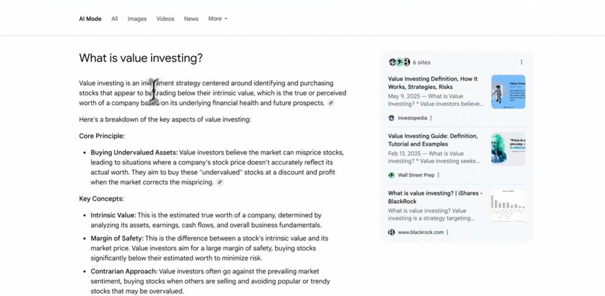Screen dimensions: 605x296
Task: Open the options menu next to Investopedia
Action: pyautogui.click(x=431, y=118)
